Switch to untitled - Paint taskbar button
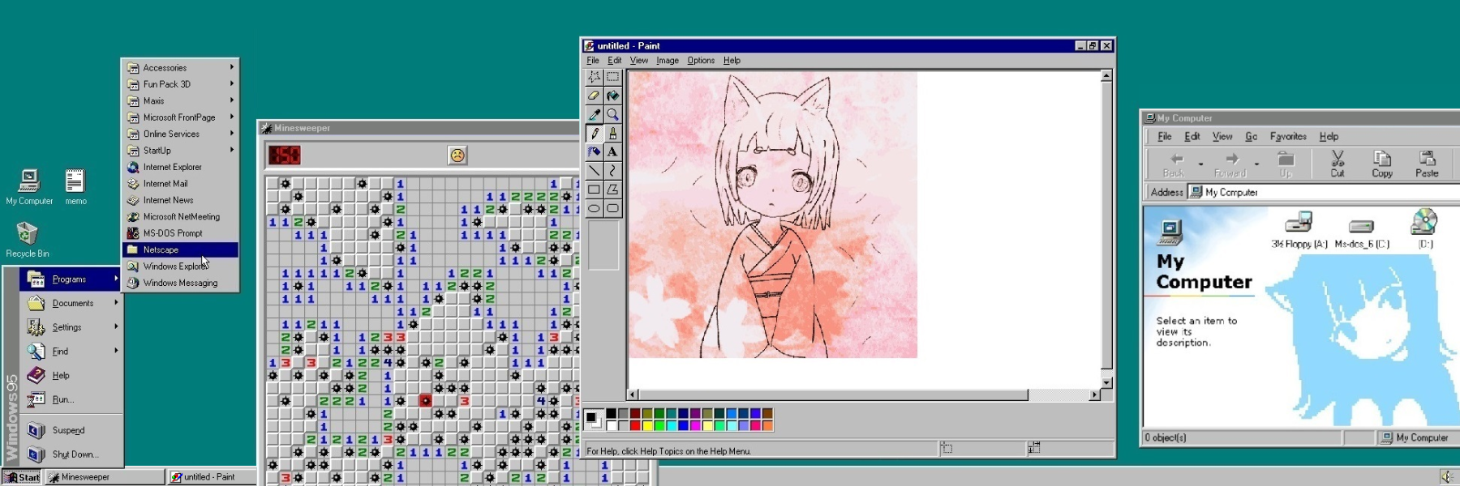The height and width of the screenshot is (486, 1460). 213,477
